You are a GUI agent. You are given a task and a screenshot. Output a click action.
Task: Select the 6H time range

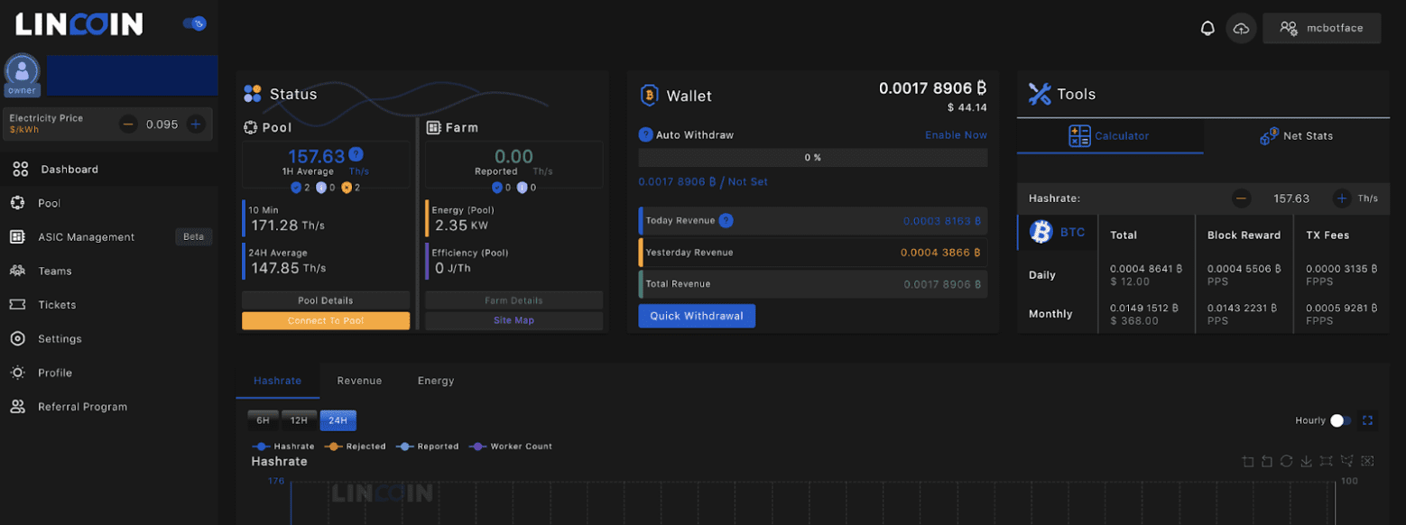(x=262, y=419)
